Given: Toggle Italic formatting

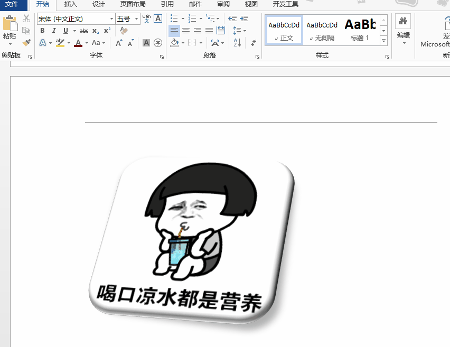Looking at the screenshot, I should pyautogui.click(x=54, y=31).
